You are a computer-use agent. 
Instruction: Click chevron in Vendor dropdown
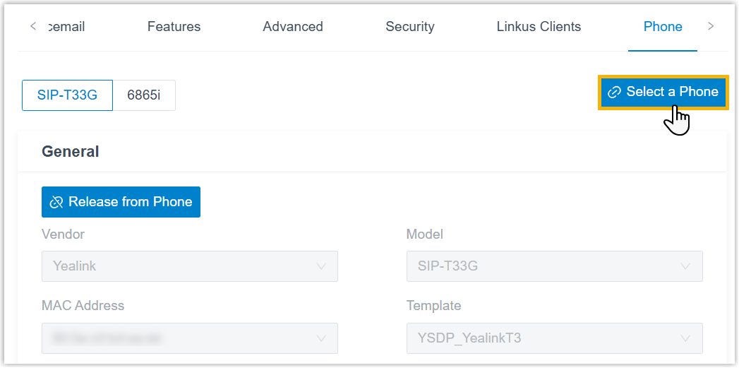321,266
